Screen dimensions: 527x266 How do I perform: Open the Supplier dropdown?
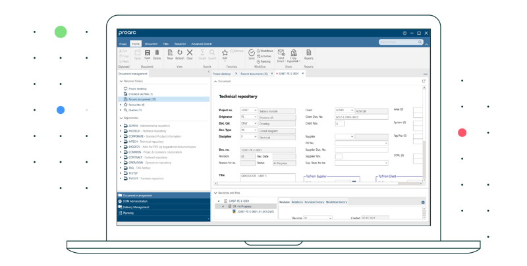[x=352, y=136]
